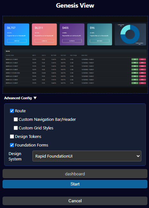Click the chevron arrow of Rapid FoundationUI select
This screenshot has width=149, height=208.
click(x=138, y=156)
